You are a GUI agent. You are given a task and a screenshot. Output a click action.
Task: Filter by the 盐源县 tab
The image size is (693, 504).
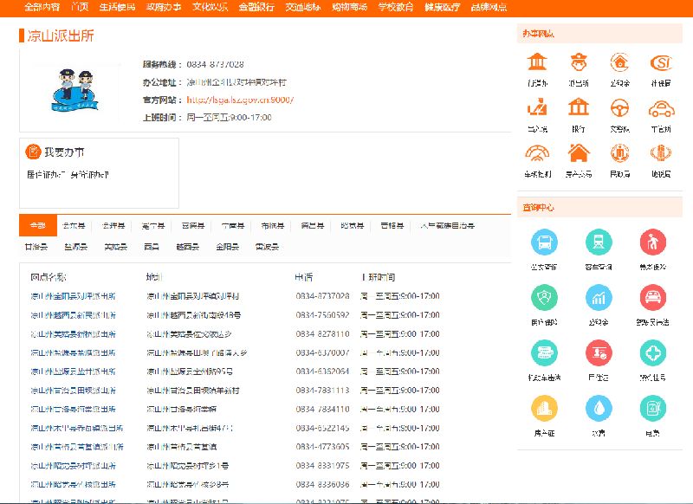coord(75,247)
